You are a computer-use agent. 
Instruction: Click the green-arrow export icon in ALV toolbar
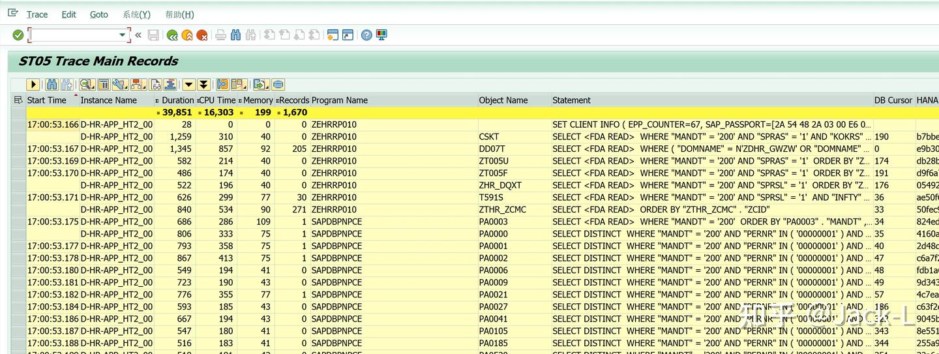pyautogui.click(x=261, y=85)
